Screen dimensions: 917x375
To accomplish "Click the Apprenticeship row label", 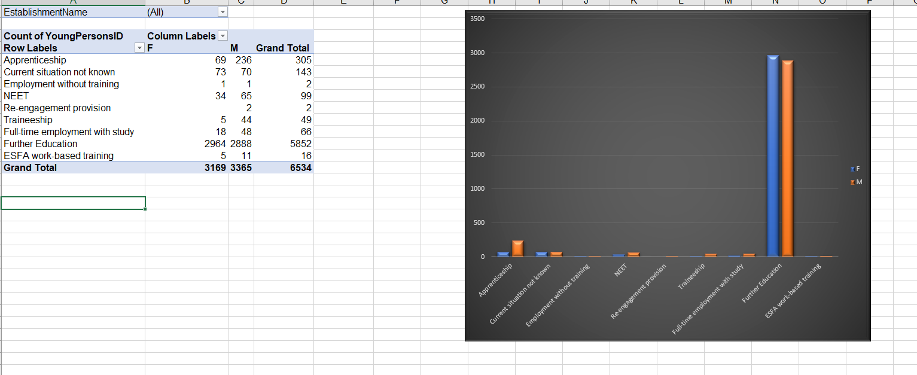I will (x=35, y=60).
